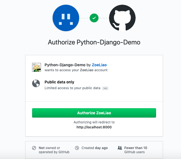Click the people icon beside Fewer than 10

pos(120,148)
